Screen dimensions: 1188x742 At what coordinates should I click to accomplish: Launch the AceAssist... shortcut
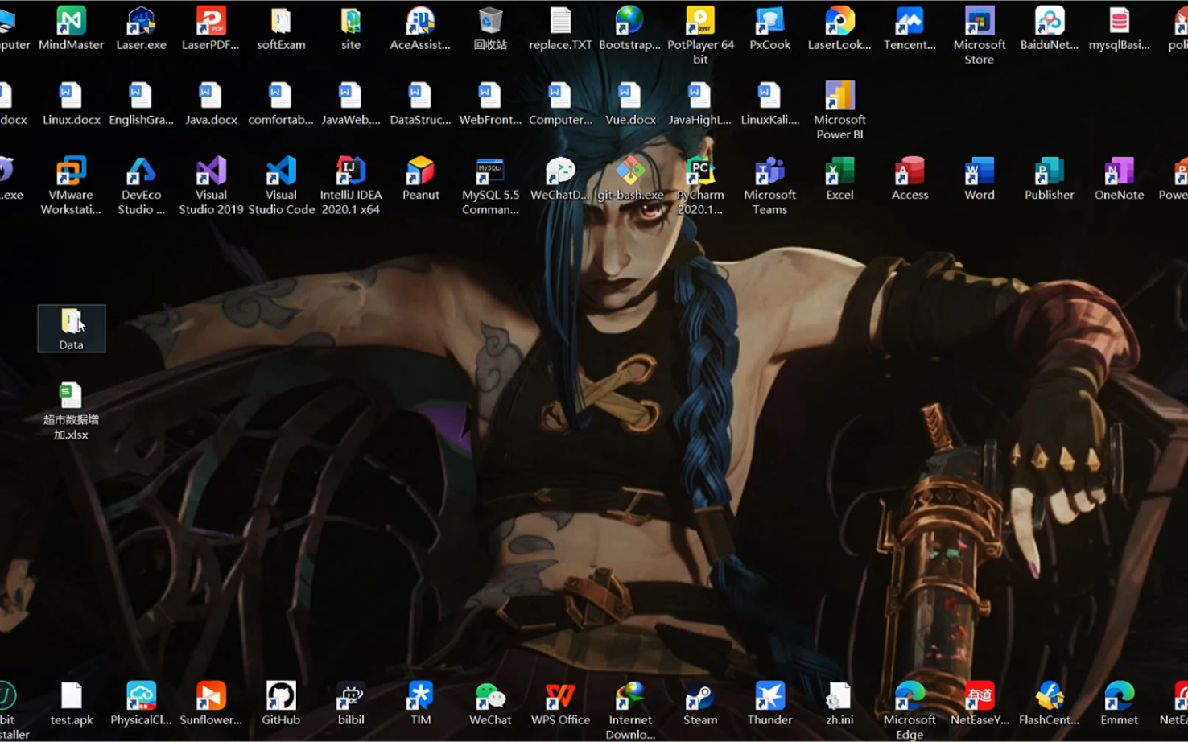[421, 27]
